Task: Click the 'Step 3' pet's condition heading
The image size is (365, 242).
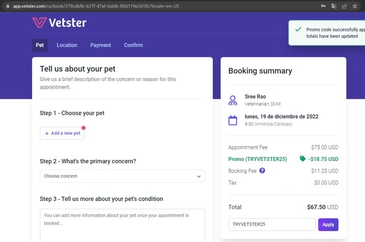Action: (102, 199)
